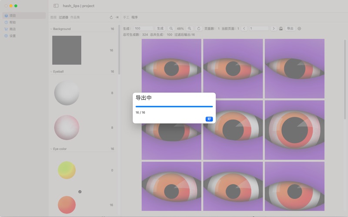Switch to the 图层 tab

click(x=53, y=18)
